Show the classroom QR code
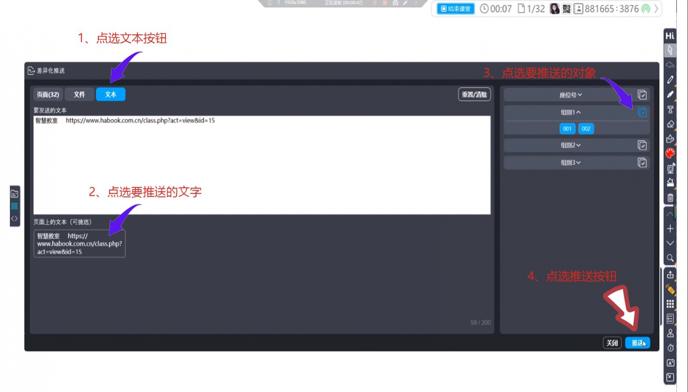This screenshot has height=392, width=688. pos(566,9)
